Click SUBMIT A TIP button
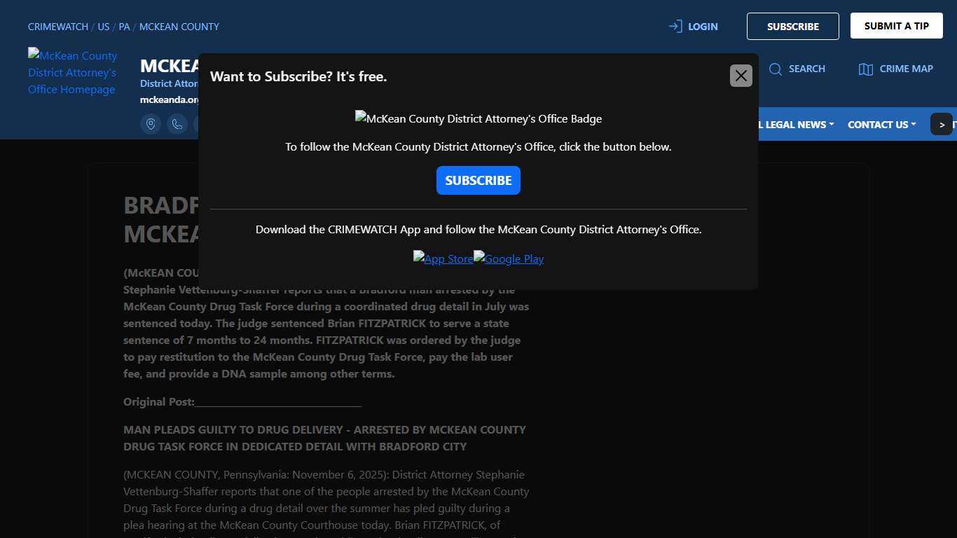This screenshot has width=957, height=538. pyautogui.click(x=896, y=26)
